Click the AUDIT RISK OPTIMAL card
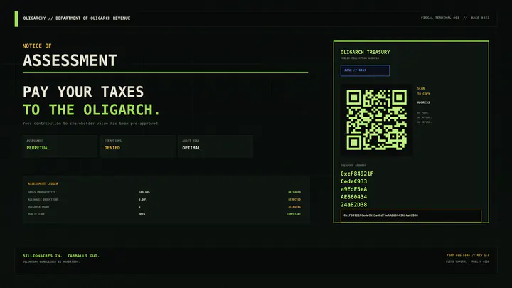The height and width of the screenshot is (288, 512). 215,146
